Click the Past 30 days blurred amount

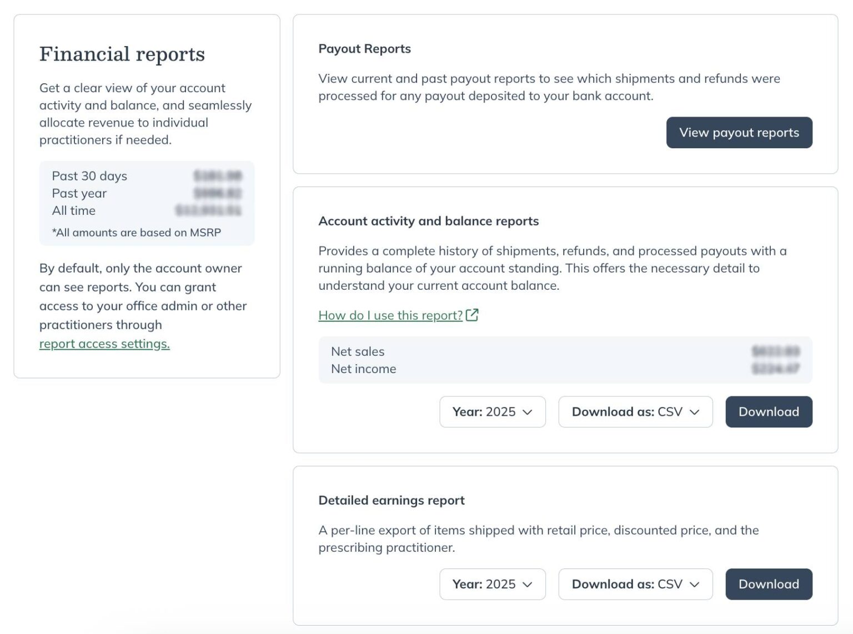[x=217, y=176]
